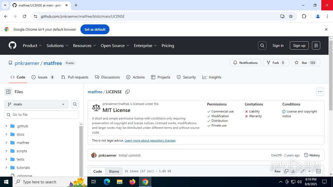Open Windows Start menu
The width and height of the screenshot is (333, 187).
6,182
